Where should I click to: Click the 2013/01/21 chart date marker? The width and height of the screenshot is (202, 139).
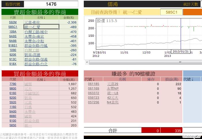tap(181, 52)
